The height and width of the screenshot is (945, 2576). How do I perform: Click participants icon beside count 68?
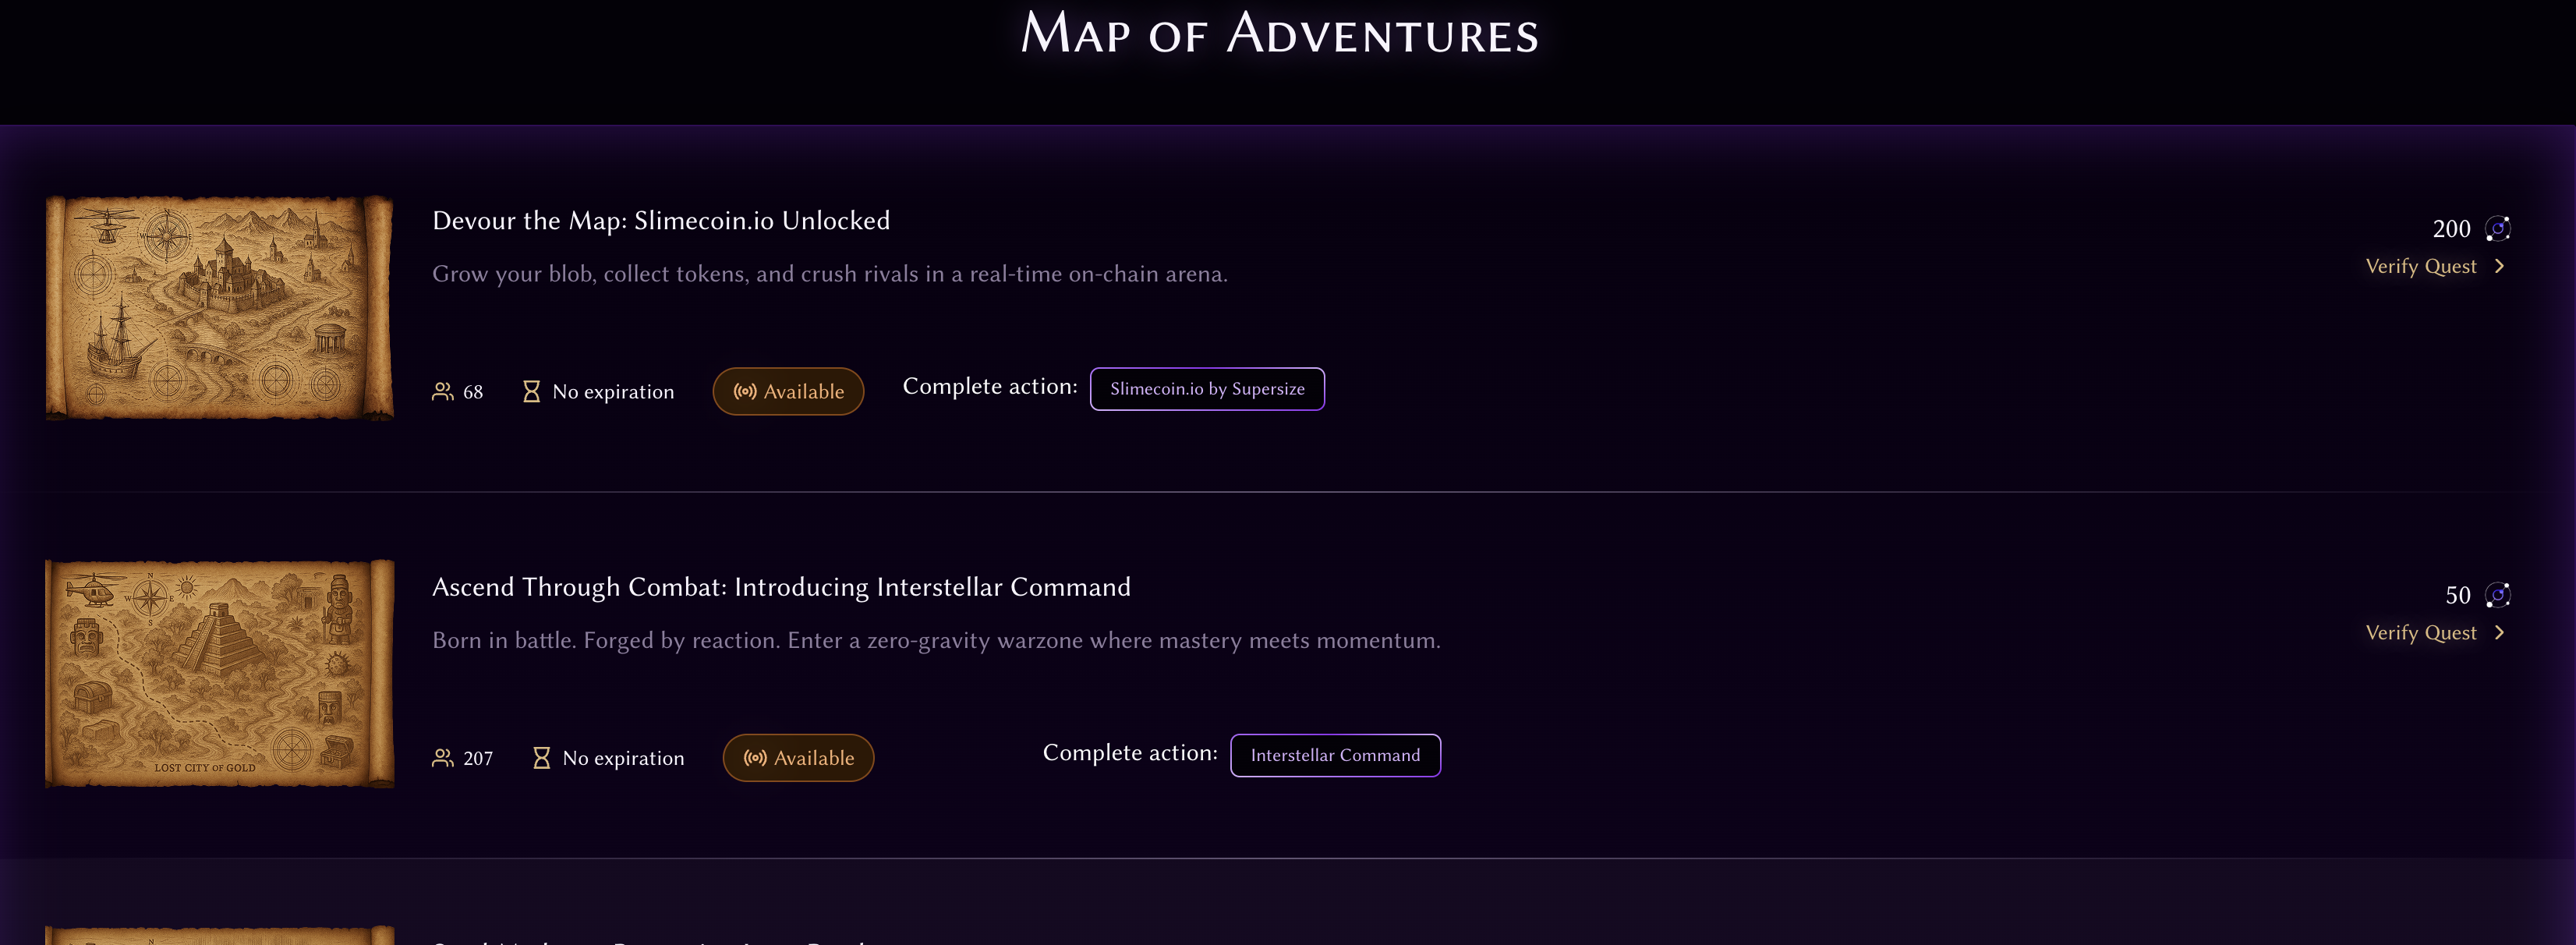(x=442, y=391)
